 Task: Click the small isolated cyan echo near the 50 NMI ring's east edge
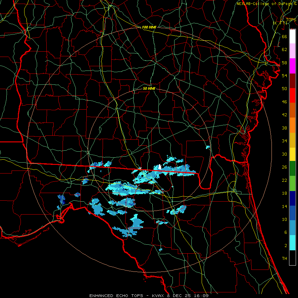(208, 147)
